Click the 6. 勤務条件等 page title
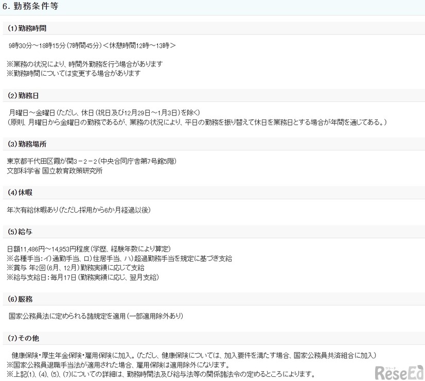The width and height of the screenshot is (425, 381). (x=32, y=8)
